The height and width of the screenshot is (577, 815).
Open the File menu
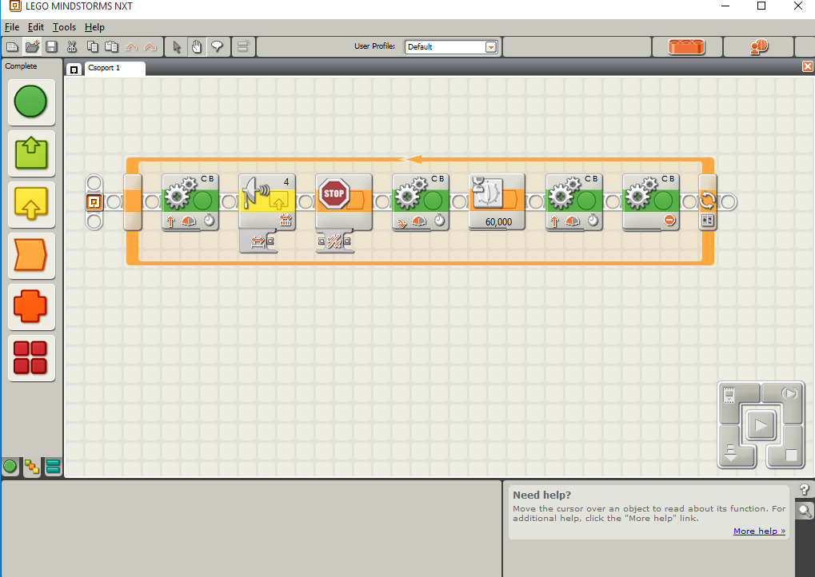pyautogui.click(x=12, y=27)
